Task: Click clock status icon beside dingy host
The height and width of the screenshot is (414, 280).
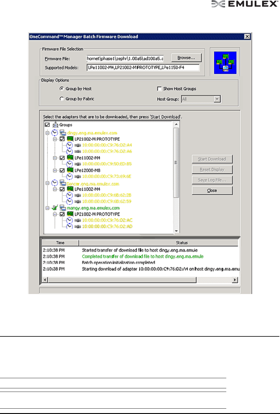Action: click(55, 133)
